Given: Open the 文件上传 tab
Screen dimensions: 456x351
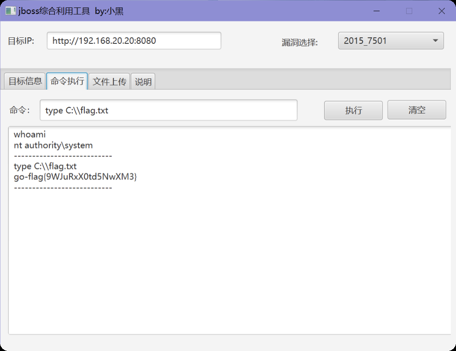Looking at the screenshot, I should click(109, 82).
